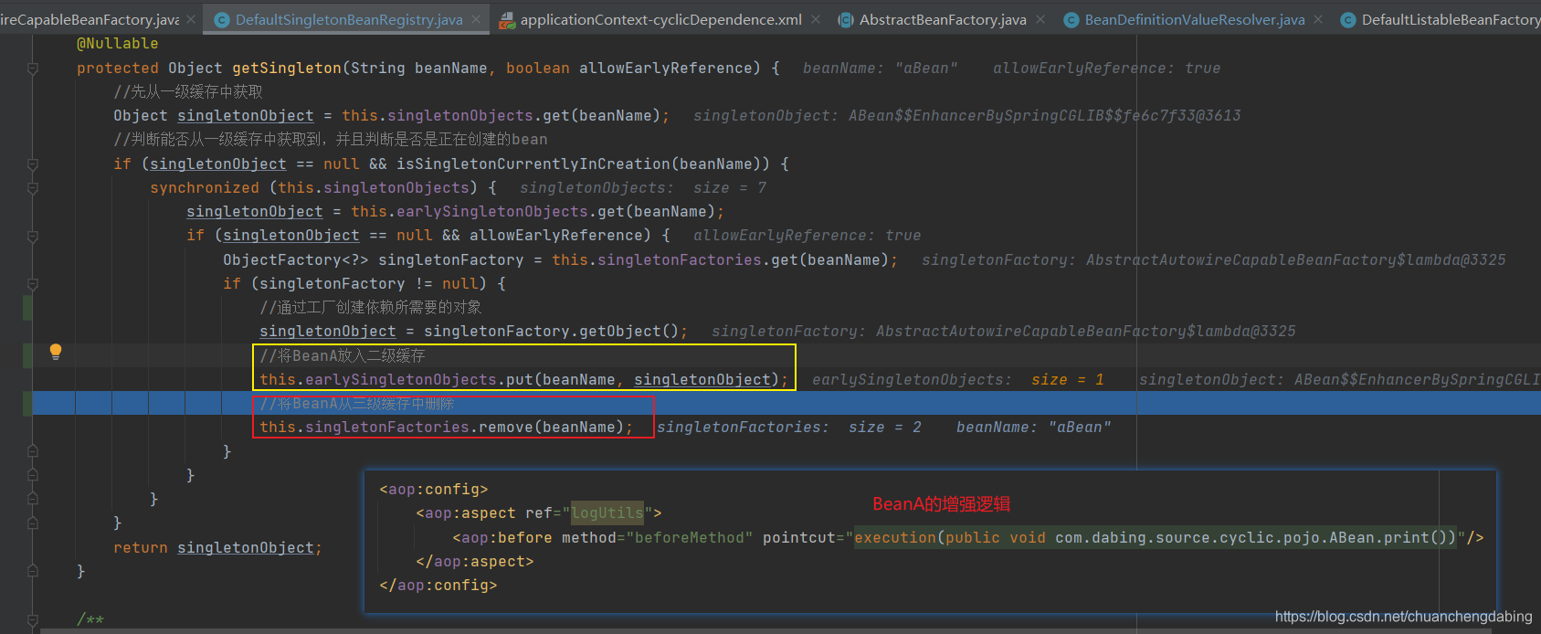Collapse the synchronized block fold marker

33,188
